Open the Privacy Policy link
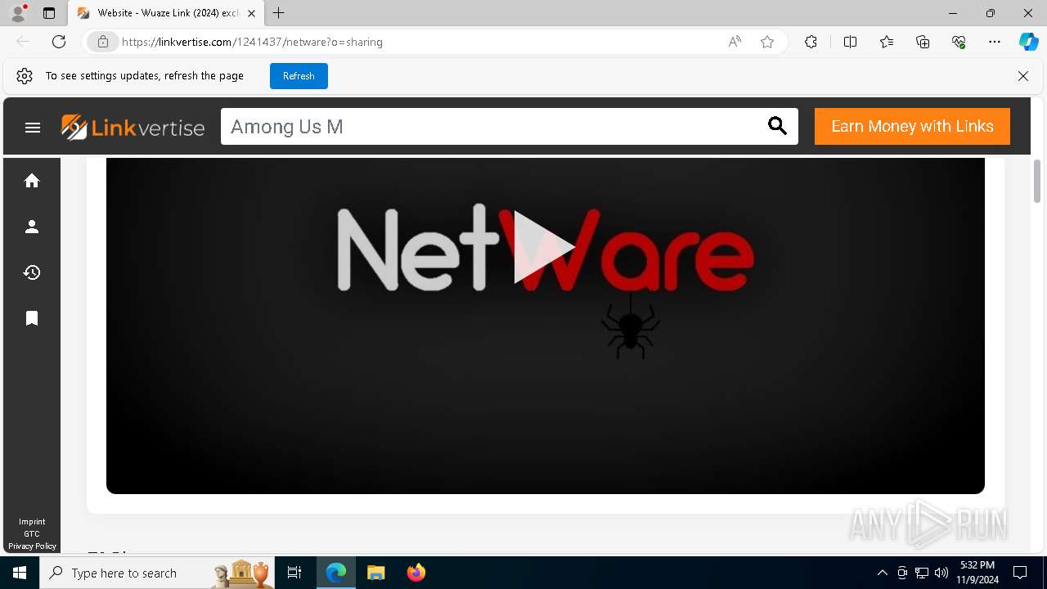Screen dimensions: 1047x589 pos(32,546)
